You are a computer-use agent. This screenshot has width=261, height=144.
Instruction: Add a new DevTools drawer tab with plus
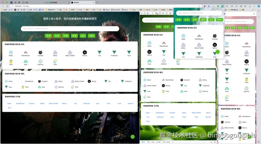[172, 142]
